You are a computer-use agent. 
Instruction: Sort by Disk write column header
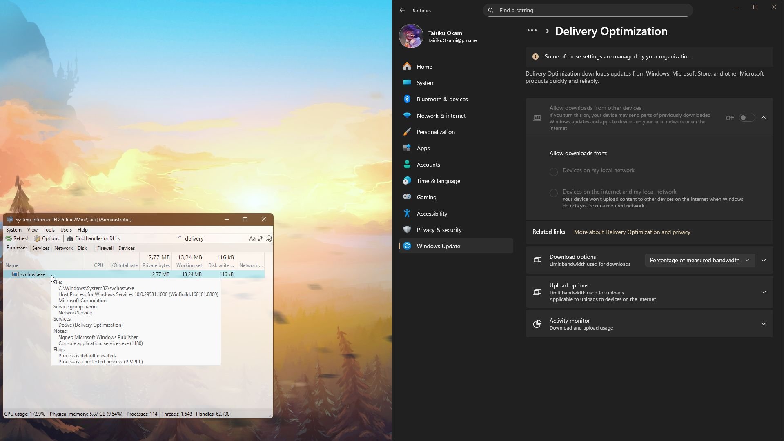[220, 261]
